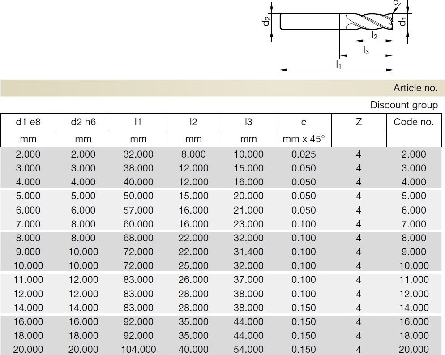Click the d1 dimension label in the drawing
Viewport: 445px width, 355px height.
(403, 21)
